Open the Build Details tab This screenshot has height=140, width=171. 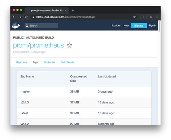[x=67, y=62]
